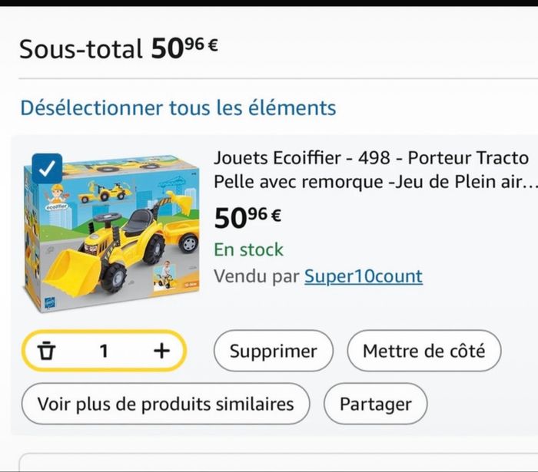Click 'Désélectionner tous les éléments' link
This screenshot has height=472, width=538.
(178, 107)
